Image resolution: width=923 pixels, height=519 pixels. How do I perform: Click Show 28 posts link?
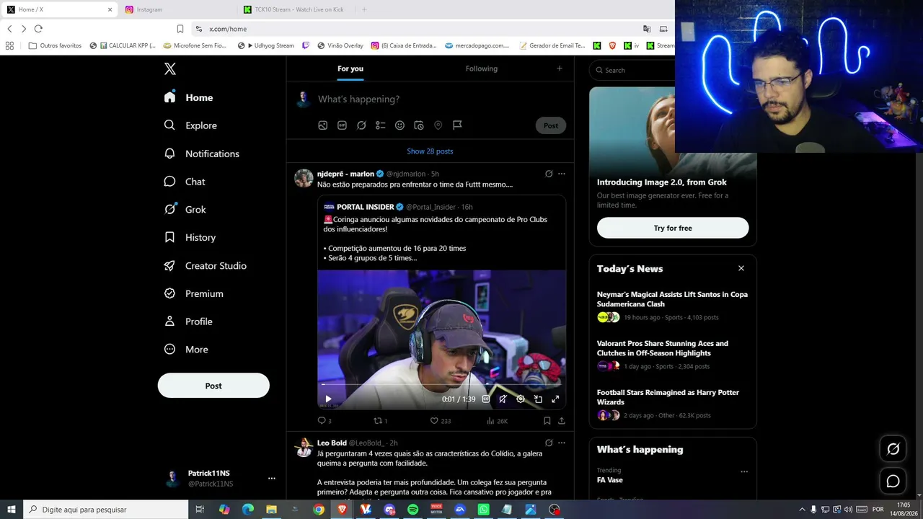[430, 151]
